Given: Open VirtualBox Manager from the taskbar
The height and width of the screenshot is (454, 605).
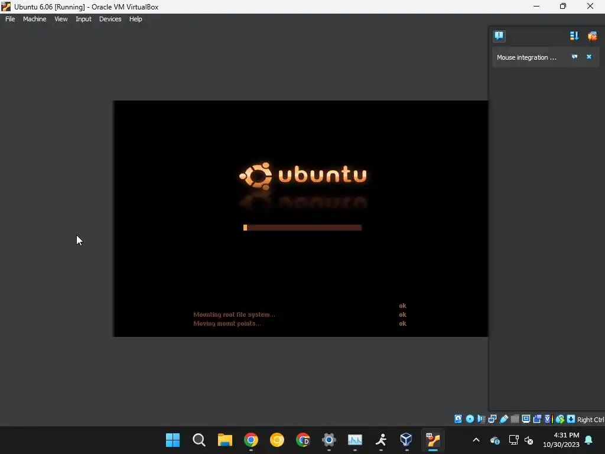Looking at the screenshot, I should pos(406,440).
